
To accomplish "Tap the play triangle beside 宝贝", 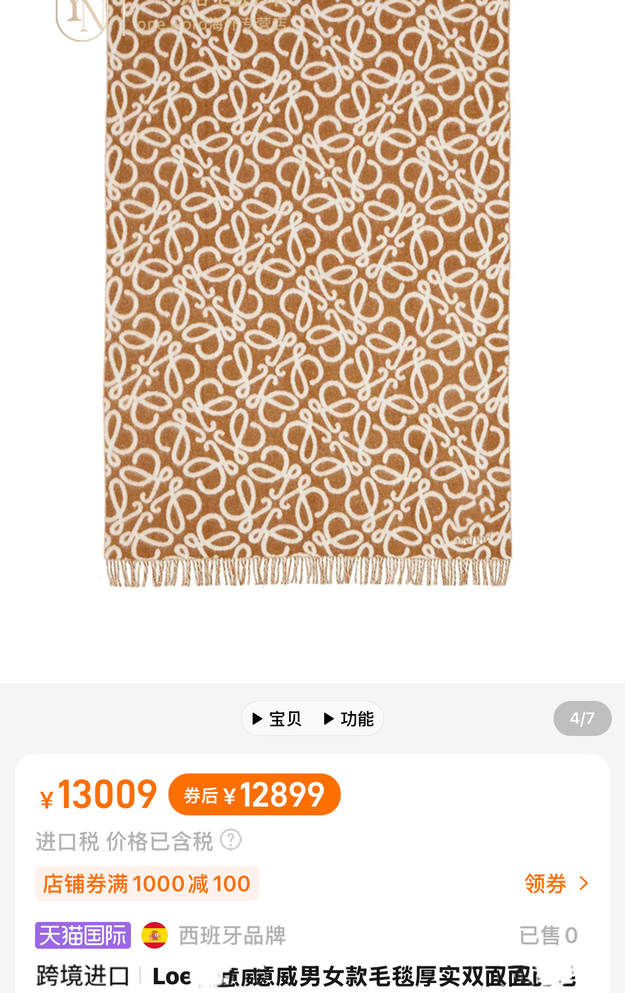I will pos(257,718).
